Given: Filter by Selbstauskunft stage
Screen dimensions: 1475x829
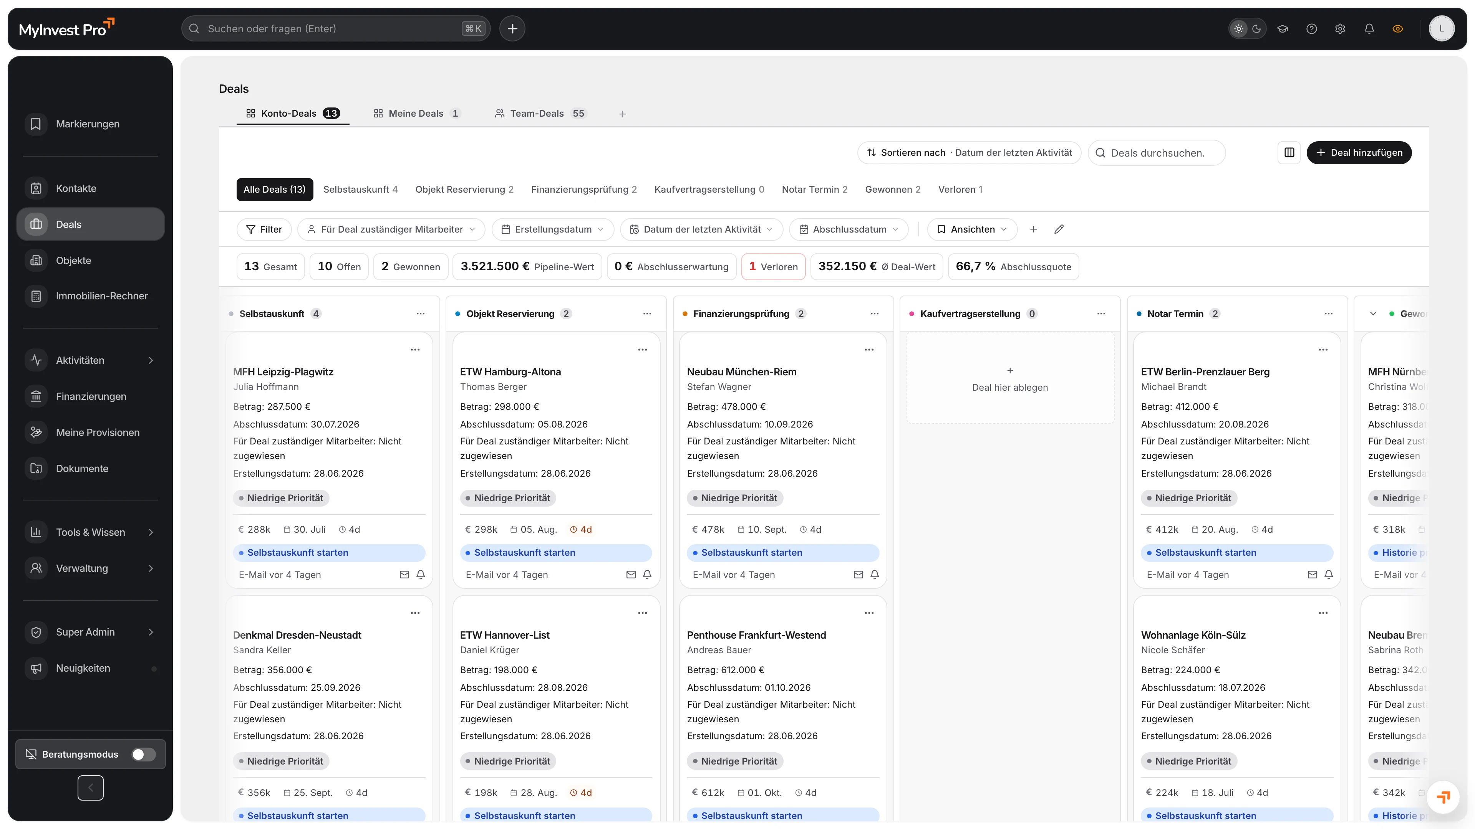Looking at the screenshot, I should point(360,189).
